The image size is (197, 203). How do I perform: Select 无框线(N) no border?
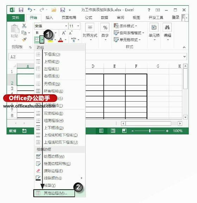pos(59,84)
